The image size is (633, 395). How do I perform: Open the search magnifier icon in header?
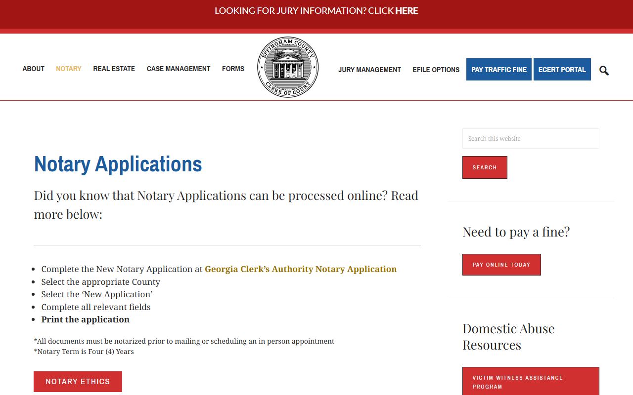[604, 70]
